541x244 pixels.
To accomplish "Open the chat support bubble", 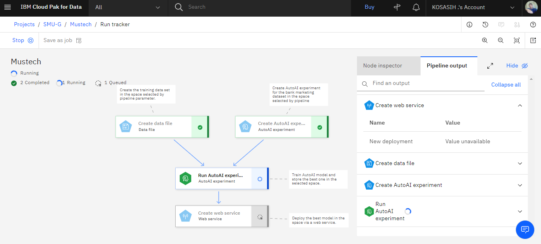I will coord(525,229).
